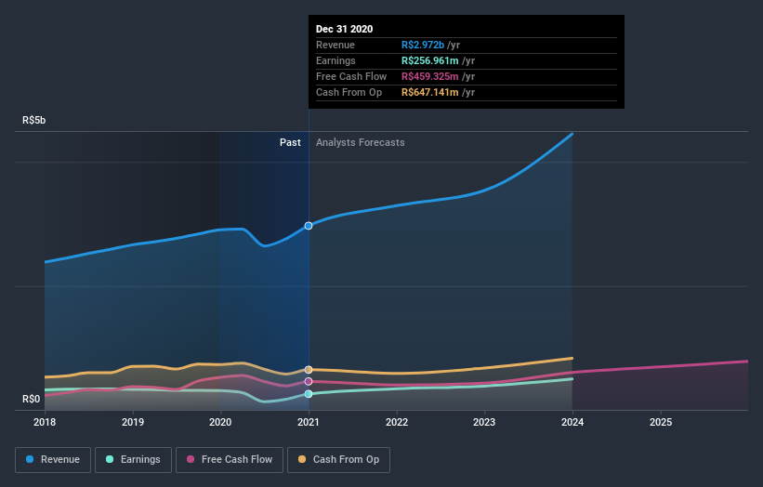763x487 pixels.
Task: Click the R$2.972b revenue value
Action: 422,45
